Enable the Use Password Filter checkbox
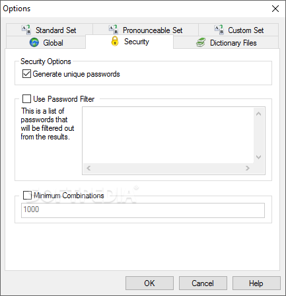286x296 pixels. (26, 99)
